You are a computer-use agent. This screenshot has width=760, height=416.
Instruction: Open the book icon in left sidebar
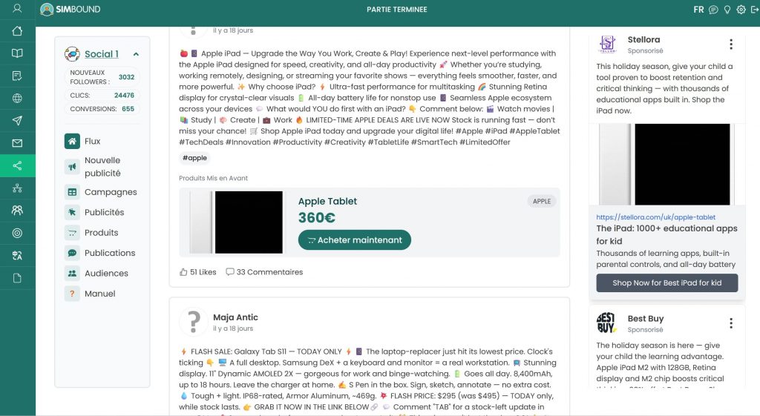point(18,53)
